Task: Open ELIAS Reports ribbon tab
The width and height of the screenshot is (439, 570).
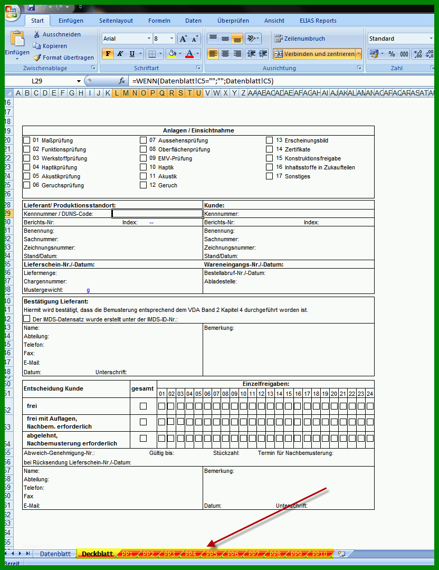Action: click(318, 21)
